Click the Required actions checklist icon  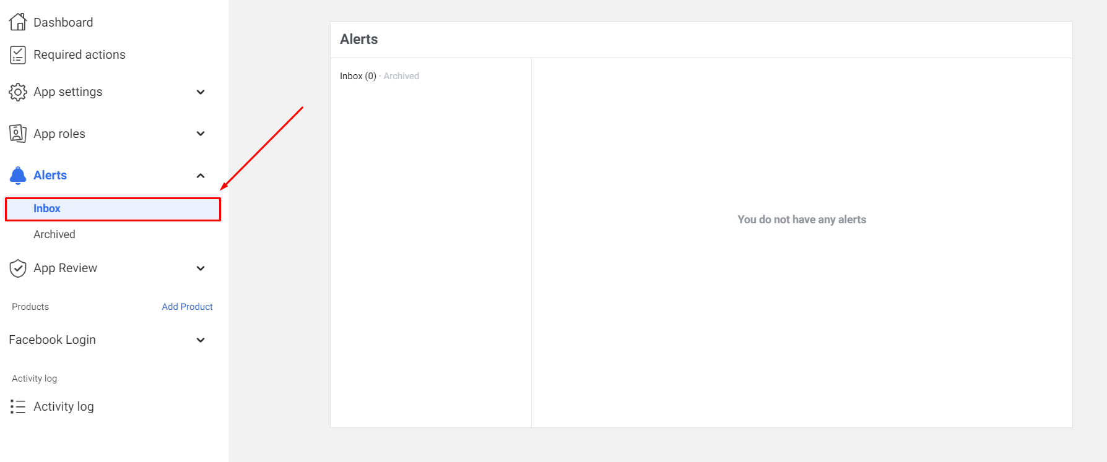(18, 55)
